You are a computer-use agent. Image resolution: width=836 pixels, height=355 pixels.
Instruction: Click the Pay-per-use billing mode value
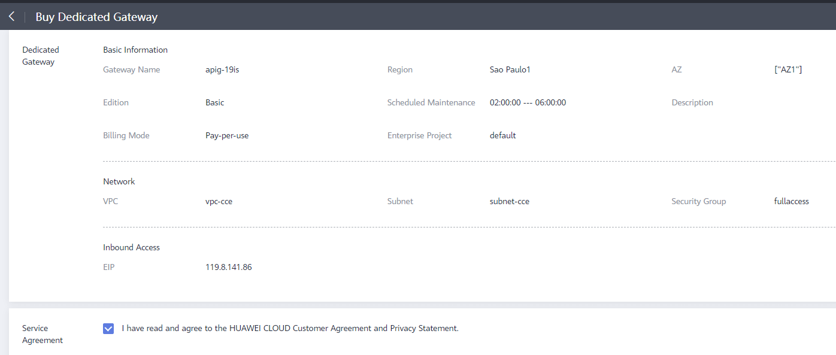click(226, 135)
